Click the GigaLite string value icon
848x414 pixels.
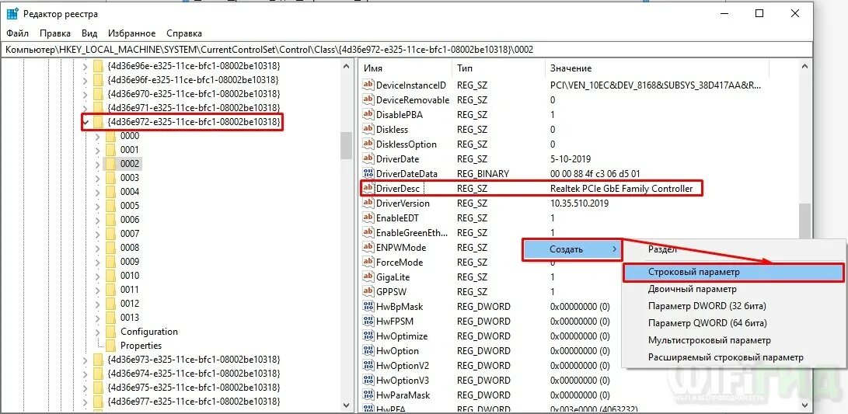(368, 277)
